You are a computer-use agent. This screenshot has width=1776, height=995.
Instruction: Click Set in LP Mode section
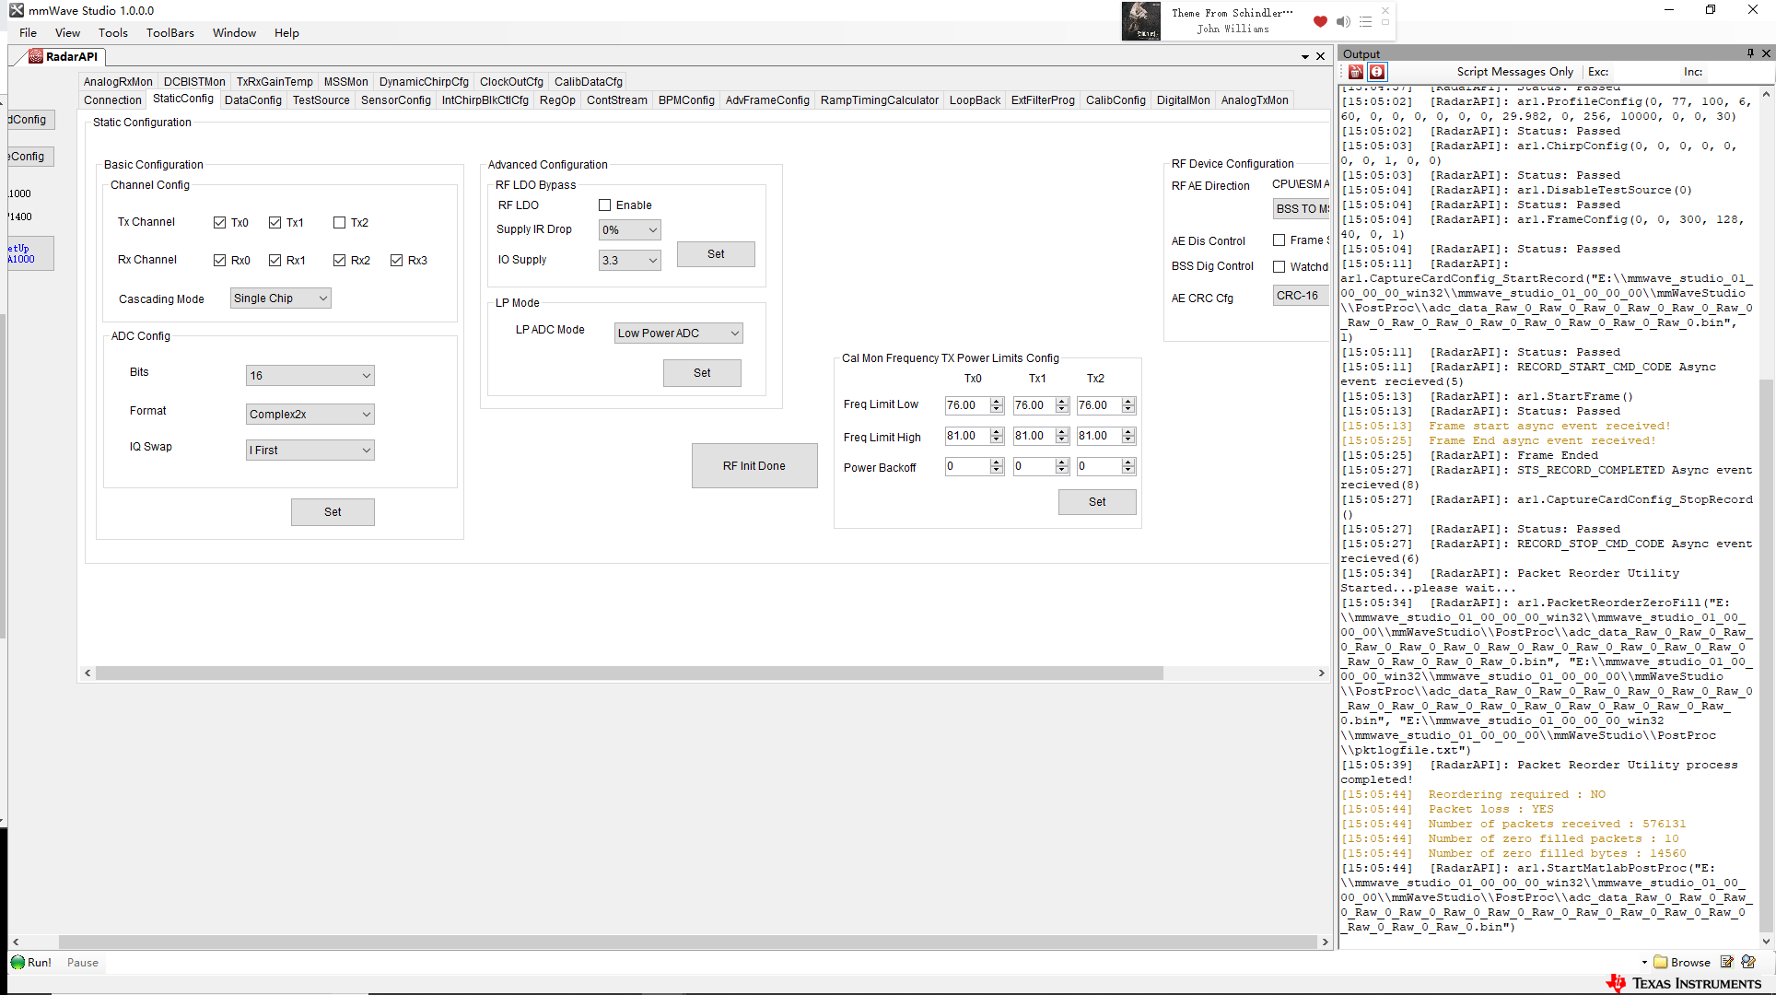[x=702, y=373]
